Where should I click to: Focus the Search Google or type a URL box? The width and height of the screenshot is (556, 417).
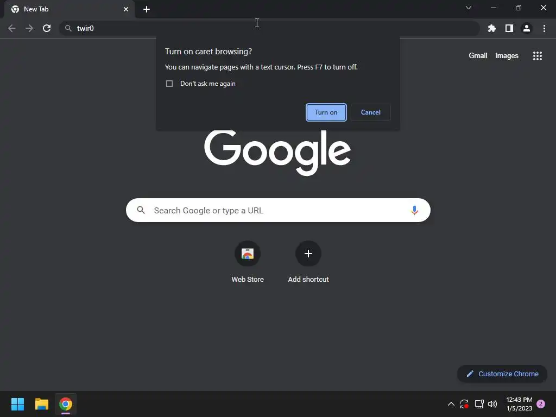[278, 210]
